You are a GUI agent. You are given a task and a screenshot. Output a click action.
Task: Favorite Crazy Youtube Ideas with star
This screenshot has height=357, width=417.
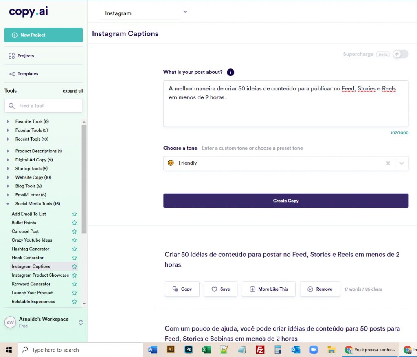(x=75, y=240)
